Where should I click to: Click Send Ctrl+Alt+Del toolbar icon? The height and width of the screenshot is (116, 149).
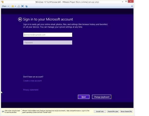pyautogui.click(x=18, y=6)
